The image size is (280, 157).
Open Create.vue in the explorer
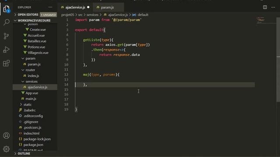(x=38, y=30)
